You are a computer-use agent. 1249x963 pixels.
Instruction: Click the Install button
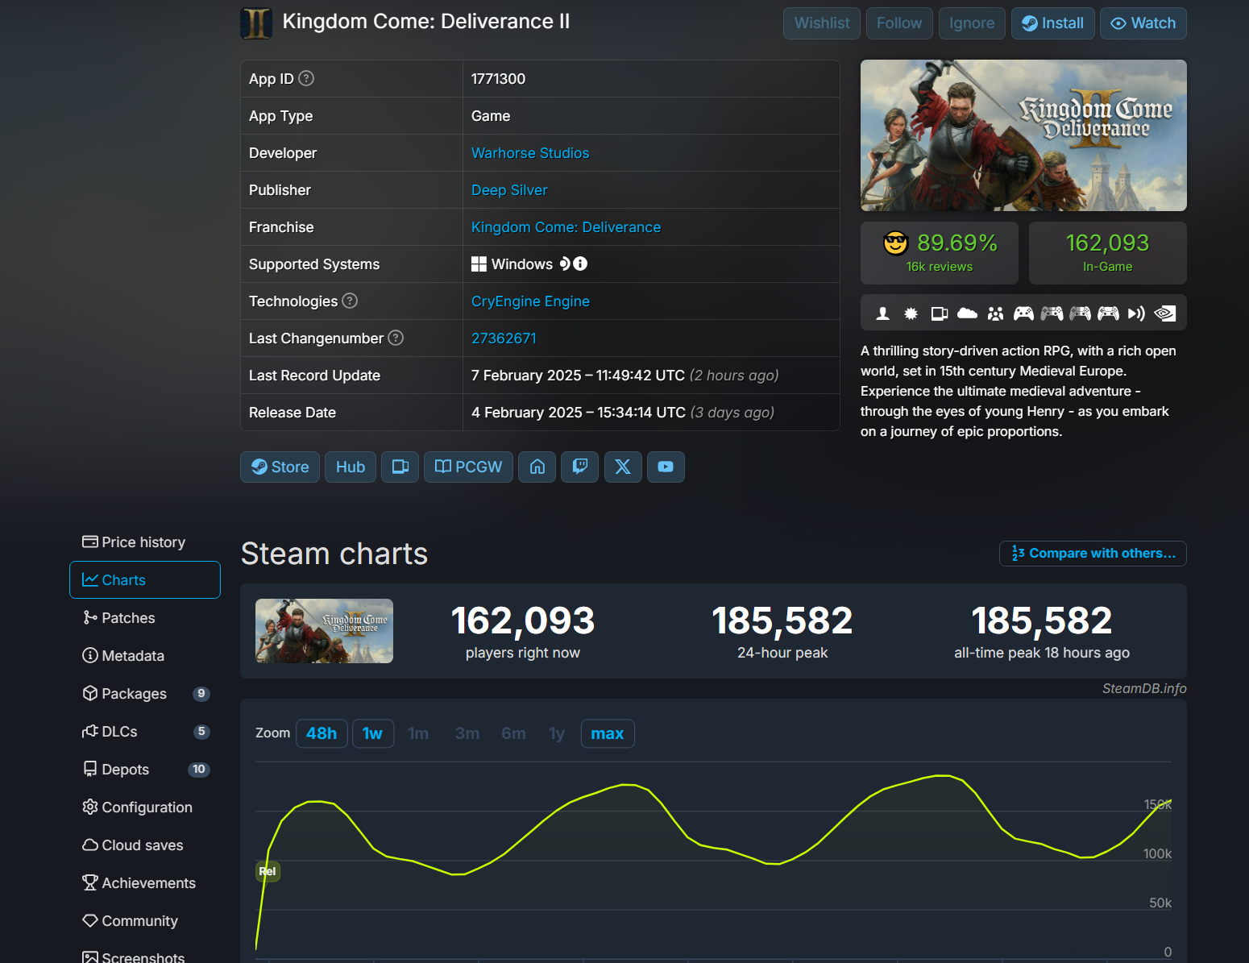coord(1053,23)
